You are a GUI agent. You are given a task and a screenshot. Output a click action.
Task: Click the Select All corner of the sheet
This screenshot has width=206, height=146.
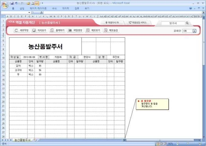(x=3, y=16)
